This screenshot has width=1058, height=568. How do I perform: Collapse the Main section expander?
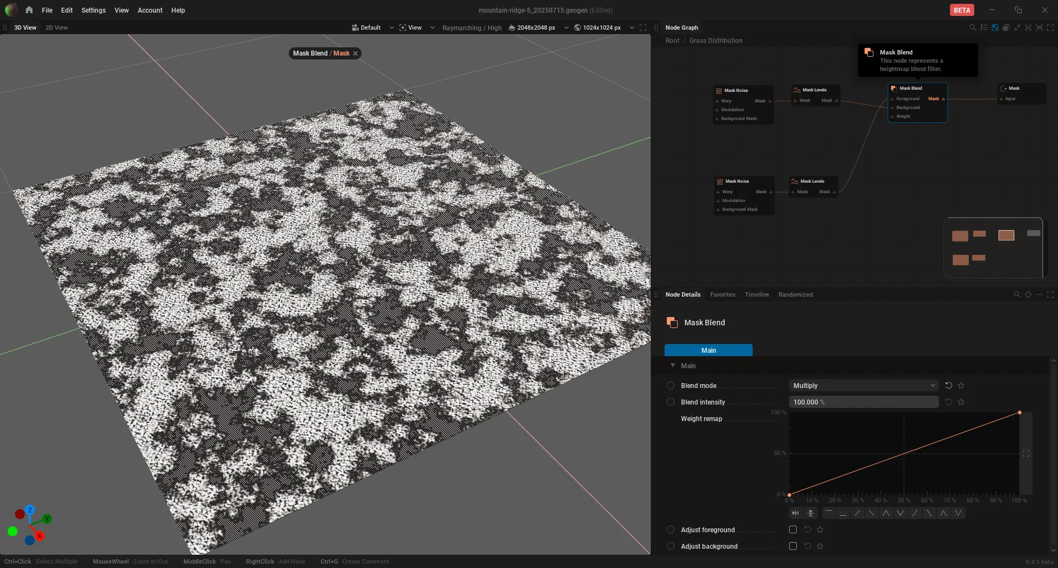[x=673, y=365]
